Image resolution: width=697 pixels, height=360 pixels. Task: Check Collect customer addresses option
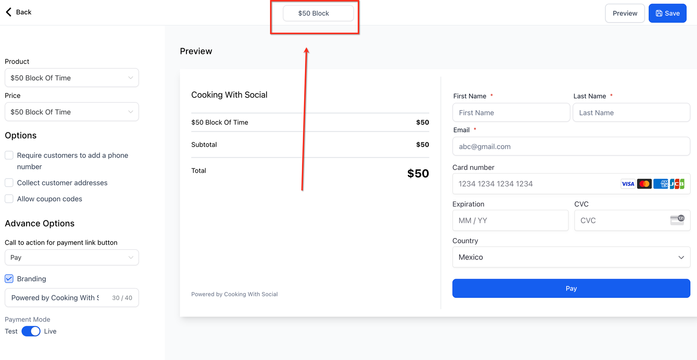[9, 183]
